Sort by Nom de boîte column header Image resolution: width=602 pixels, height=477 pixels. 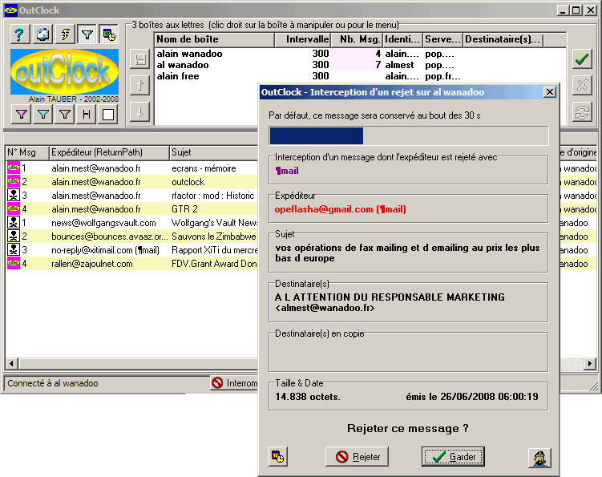[215, 39]
